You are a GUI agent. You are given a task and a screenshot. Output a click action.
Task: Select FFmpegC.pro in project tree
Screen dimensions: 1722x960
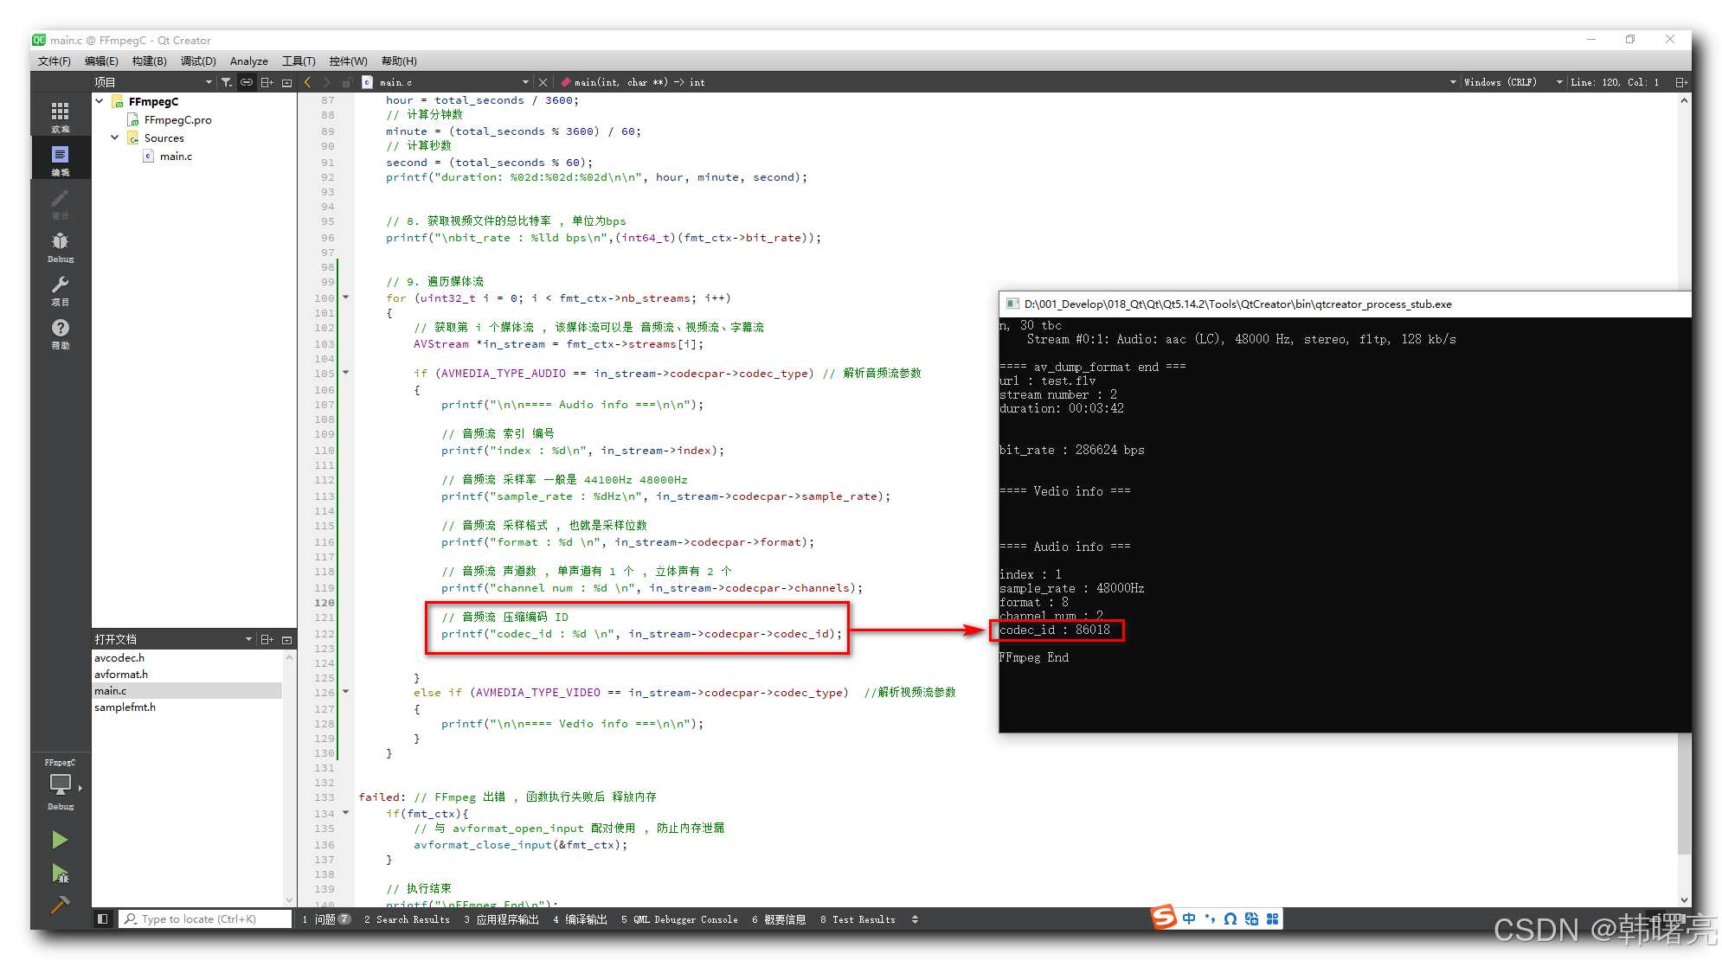tap(177, 120)
